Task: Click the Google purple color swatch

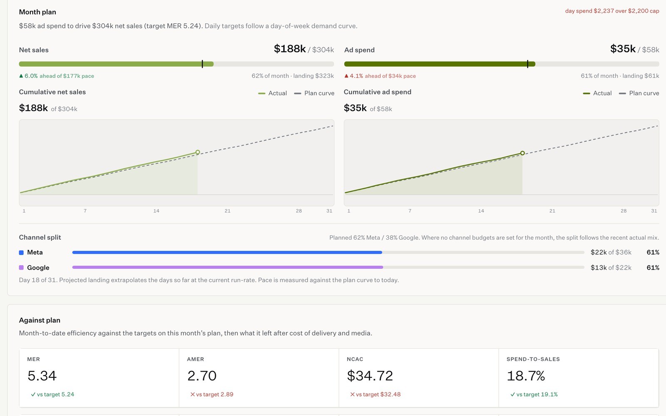Action: click(x=21, y=267)
